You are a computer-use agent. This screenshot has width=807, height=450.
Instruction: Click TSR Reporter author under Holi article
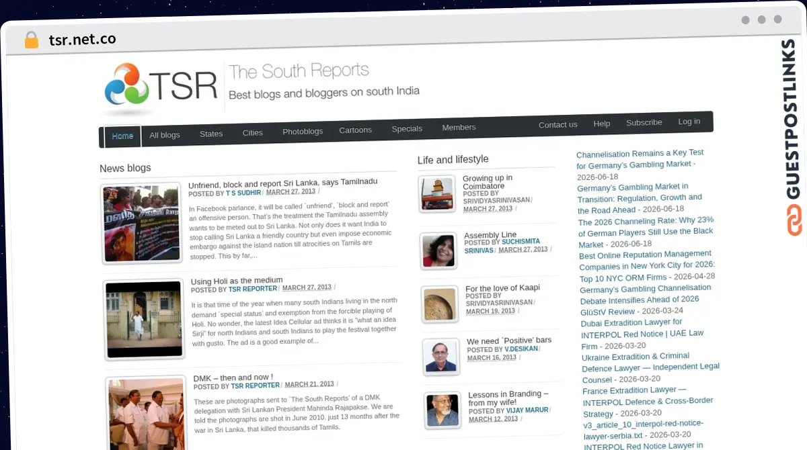tap(253, 289)
